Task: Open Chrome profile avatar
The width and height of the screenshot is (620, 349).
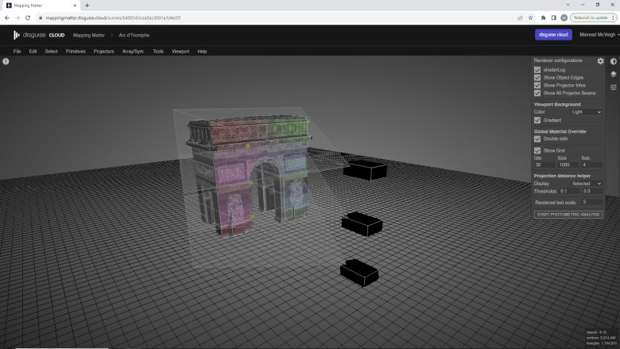Action: point(564,17)
